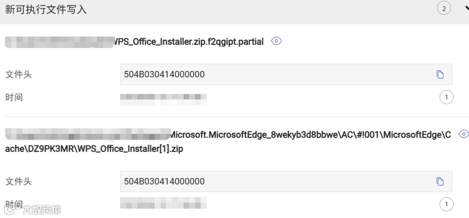Copy the first file header hex value

(x=440, y=75)
